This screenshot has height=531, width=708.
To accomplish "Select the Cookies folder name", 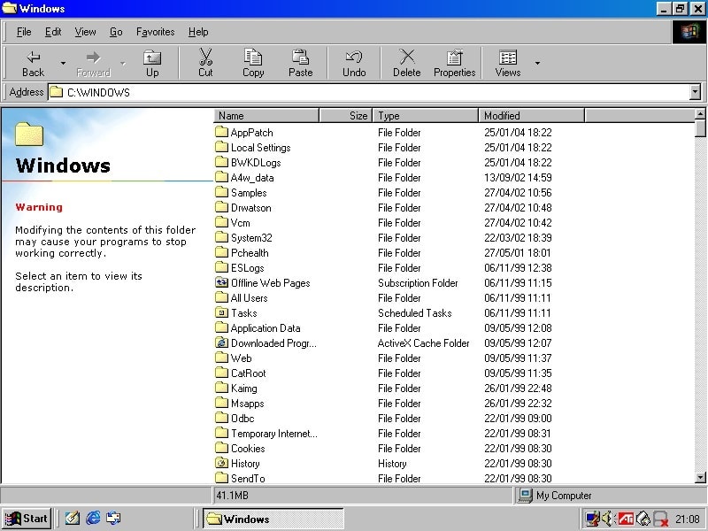I will (x=248, y=449).
